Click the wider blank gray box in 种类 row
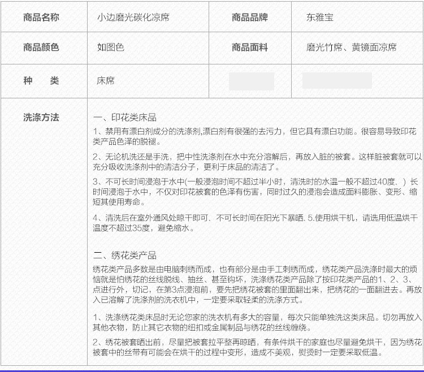424x372 pixels. coord(336,81)
